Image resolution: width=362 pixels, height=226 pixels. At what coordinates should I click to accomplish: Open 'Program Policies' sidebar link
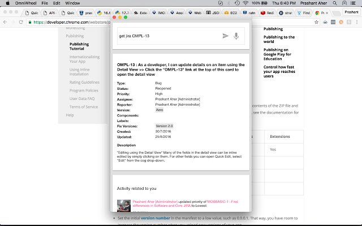(84, 90)
